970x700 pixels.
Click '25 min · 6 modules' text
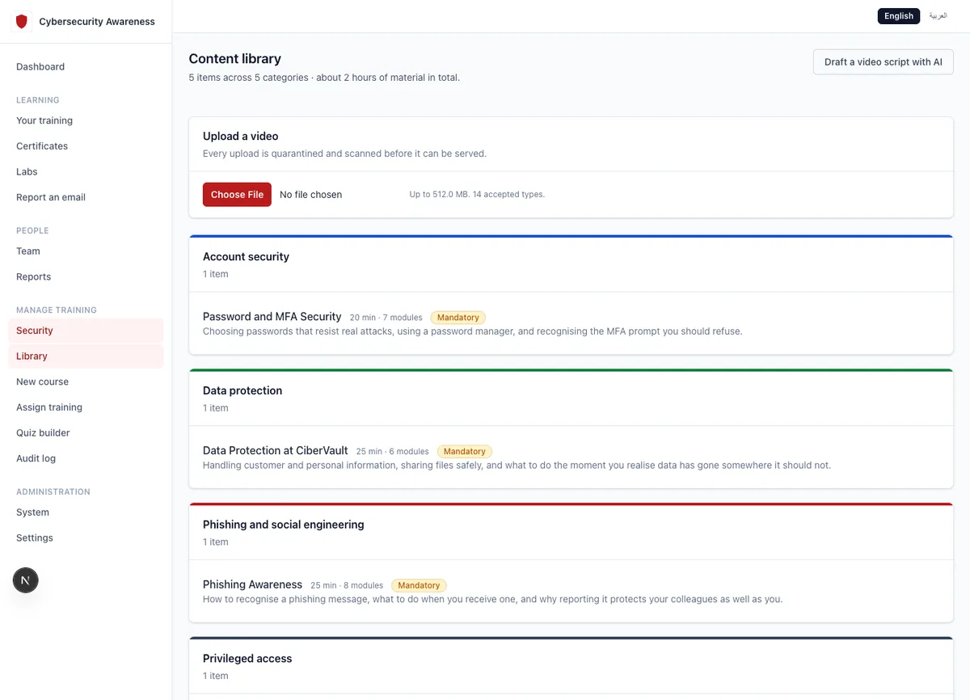pyautogui.click(x=393, y=451)
